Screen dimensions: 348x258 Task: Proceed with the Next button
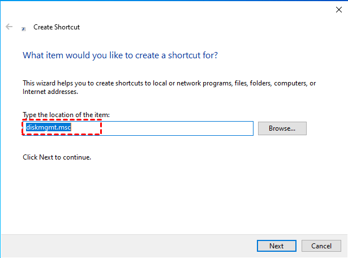tap(276, 246)
